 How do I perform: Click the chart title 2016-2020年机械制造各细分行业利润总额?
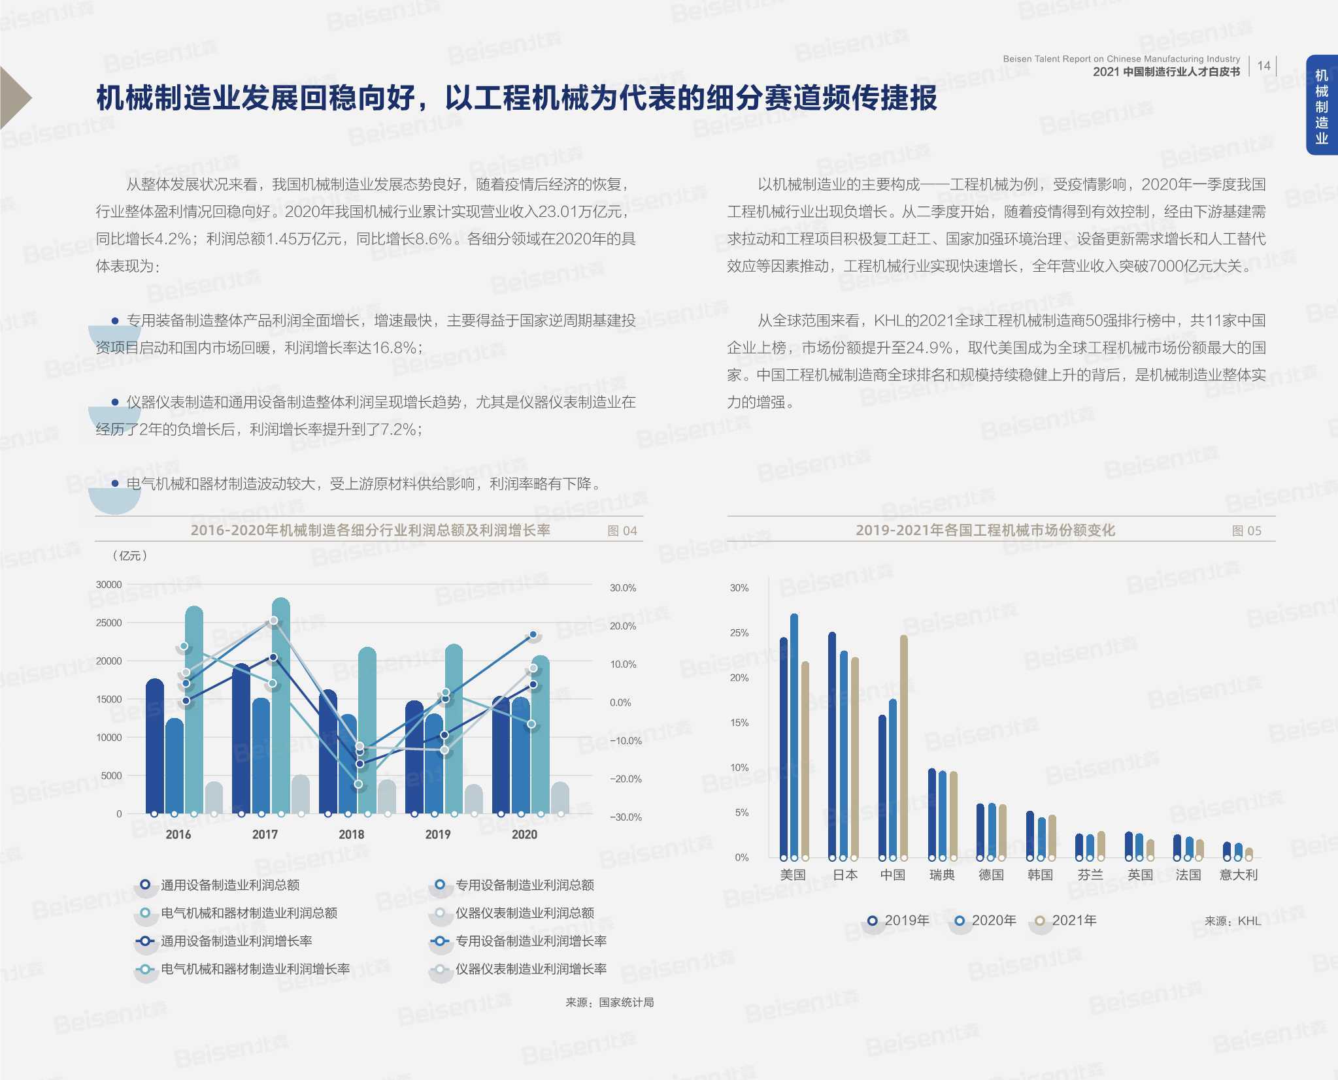coord(370,530)
